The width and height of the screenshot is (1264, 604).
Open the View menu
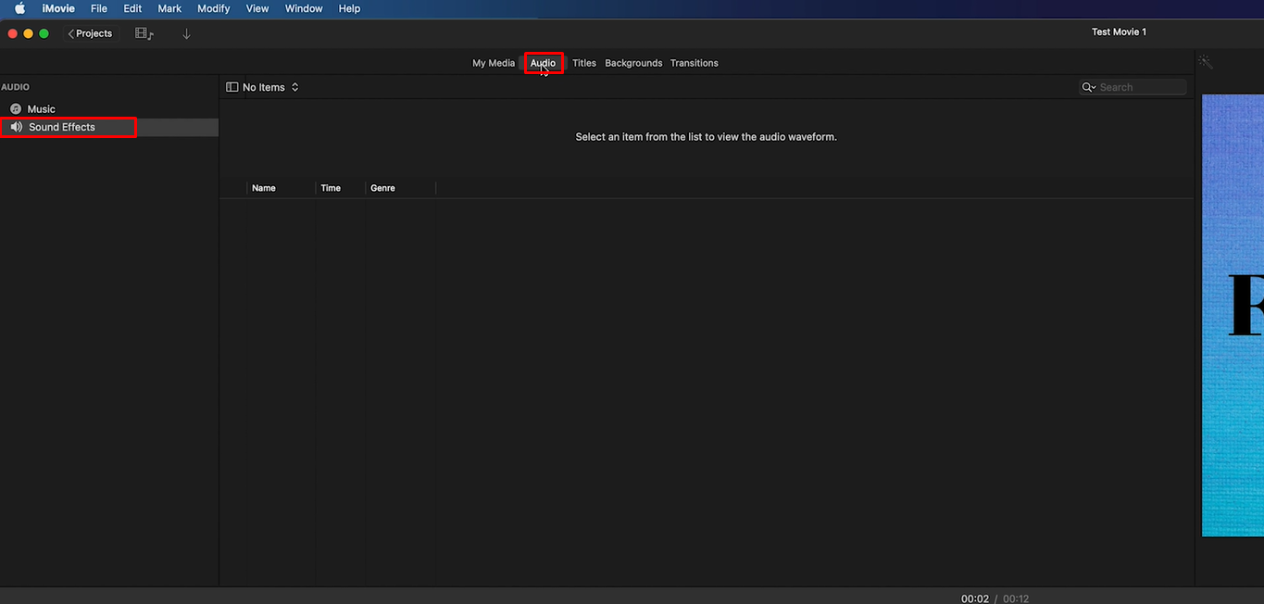257,8
